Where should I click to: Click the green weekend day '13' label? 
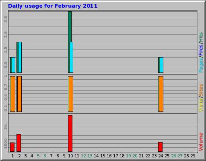tap(90, 156)
